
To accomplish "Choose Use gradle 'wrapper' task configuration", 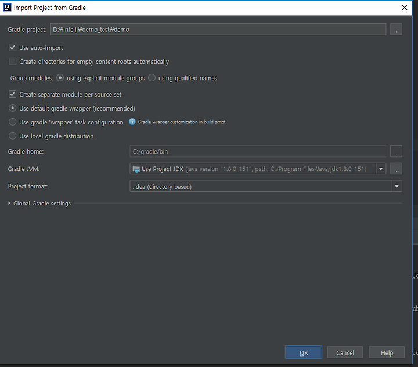I will click(13, 122).
